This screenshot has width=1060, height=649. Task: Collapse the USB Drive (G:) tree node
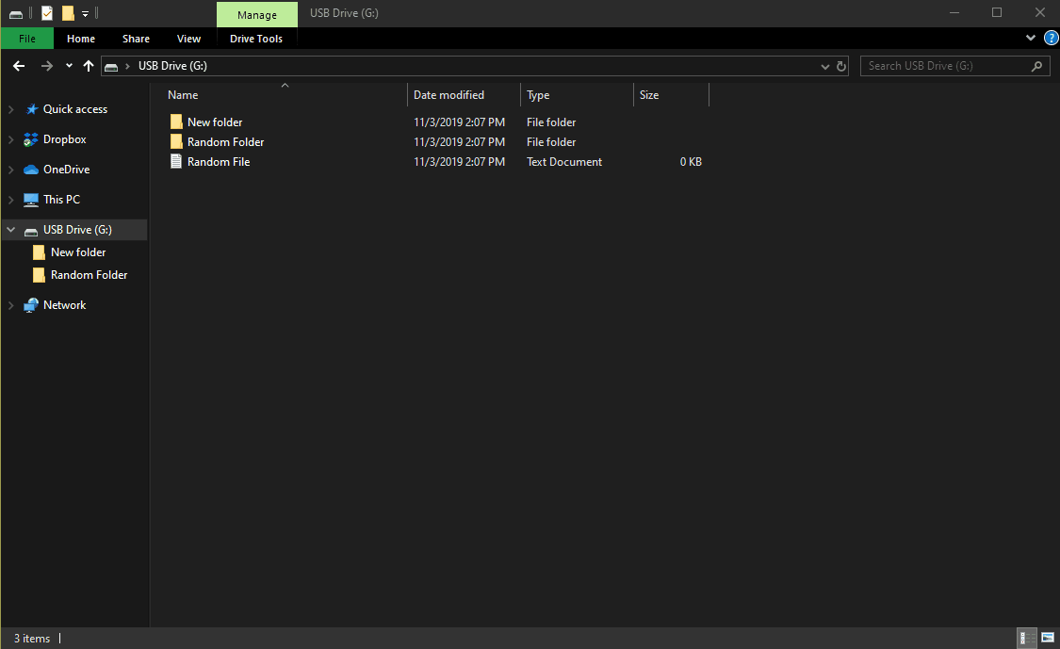10,230
